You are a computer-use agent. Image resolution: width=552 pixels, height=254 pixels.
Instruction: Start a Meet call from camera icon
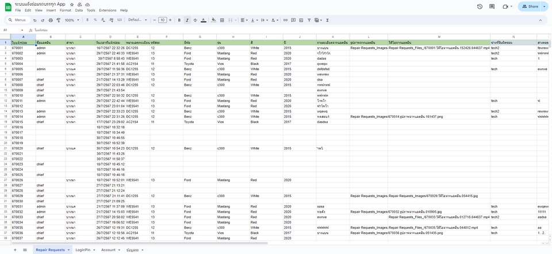tap(505, 6)
